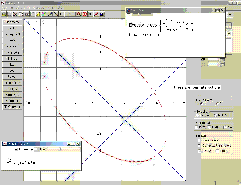
Task: Uncheck the Expresion checkbox
Action: coord(16,149)
